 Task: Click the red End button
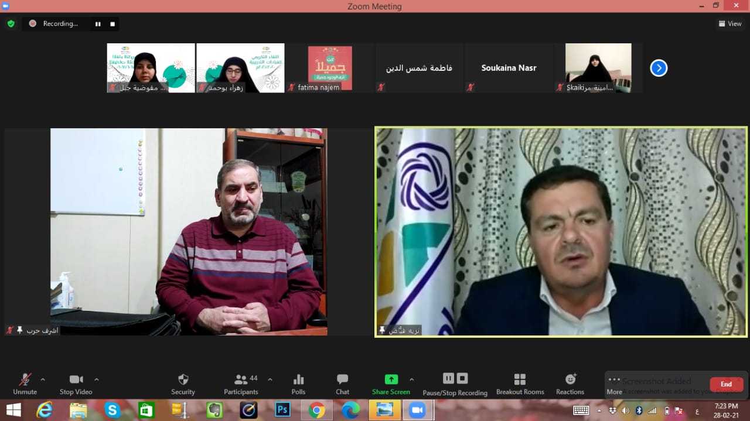coord(726,384)
